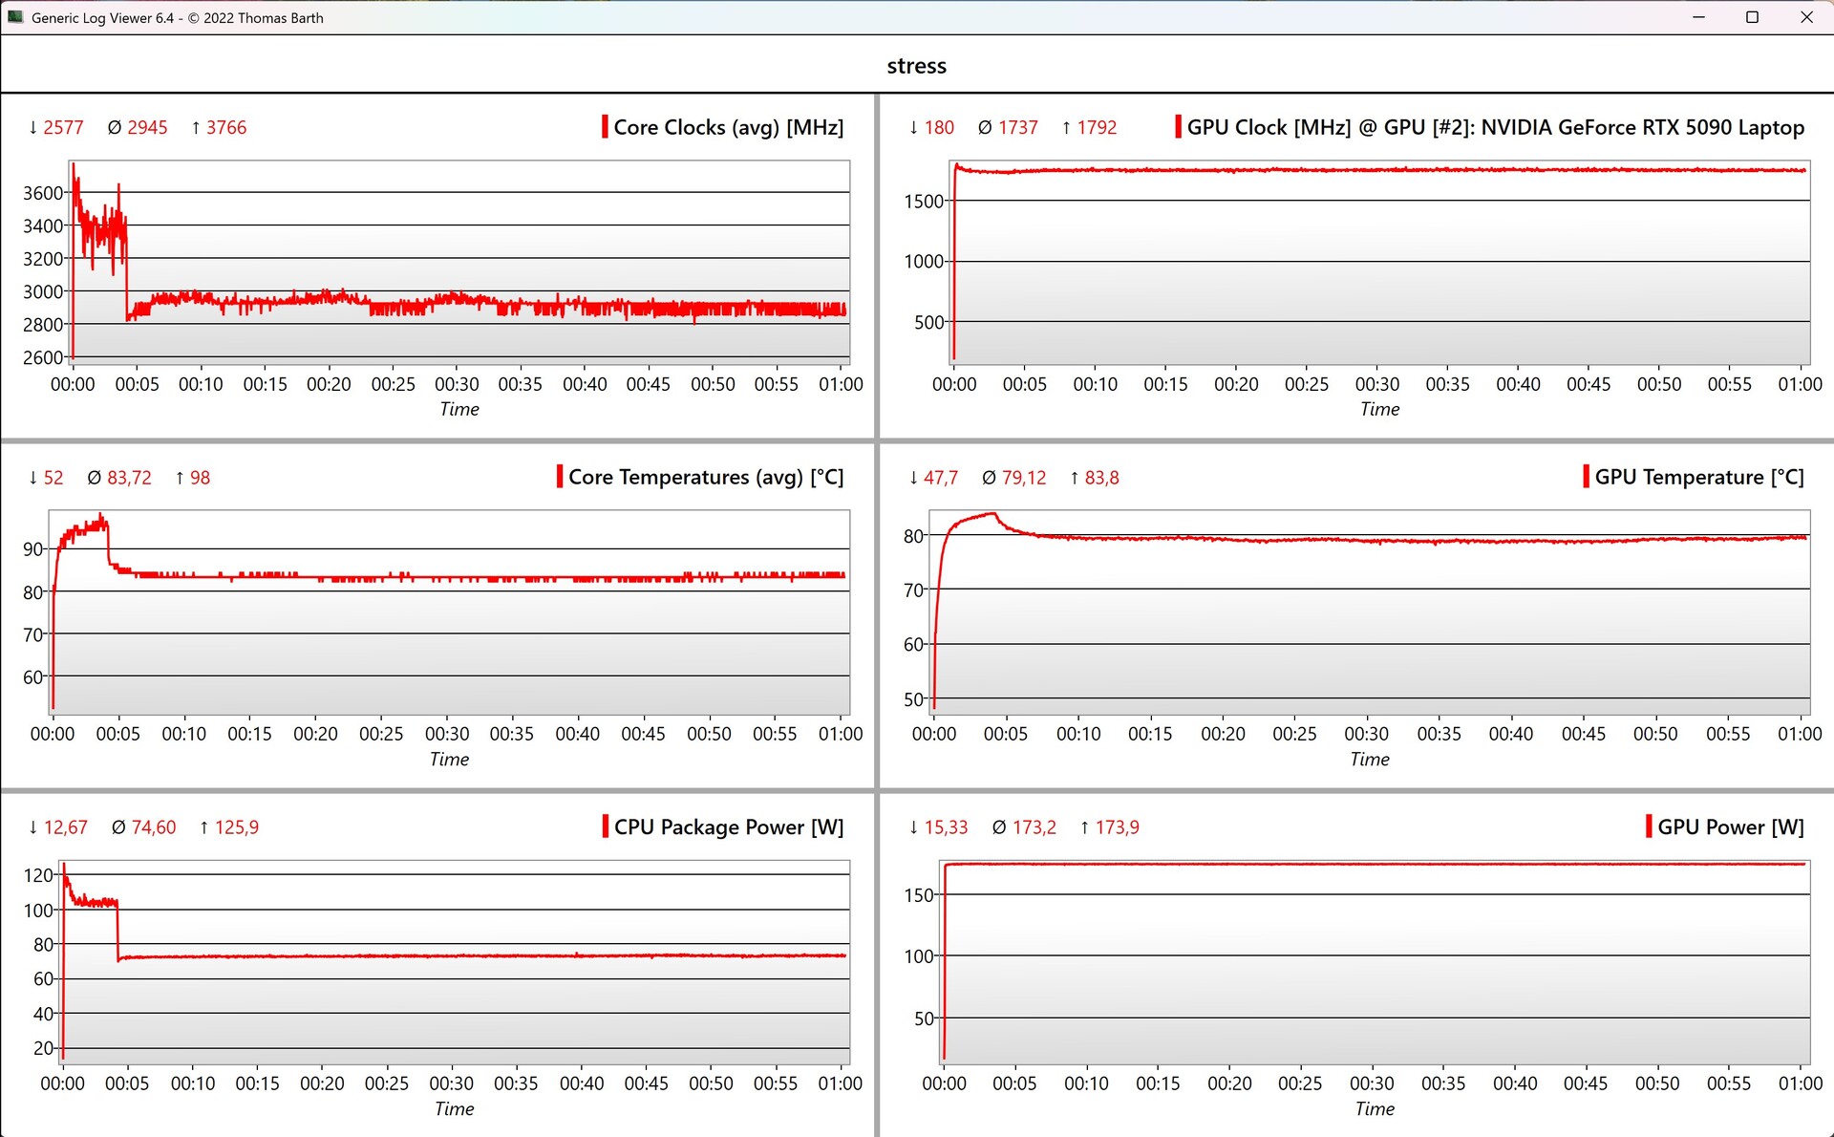This screenshot has height=1137, width=1834.
Task: Click red marker next to Core Temperatures title
Action: click(x=560, y=477)
